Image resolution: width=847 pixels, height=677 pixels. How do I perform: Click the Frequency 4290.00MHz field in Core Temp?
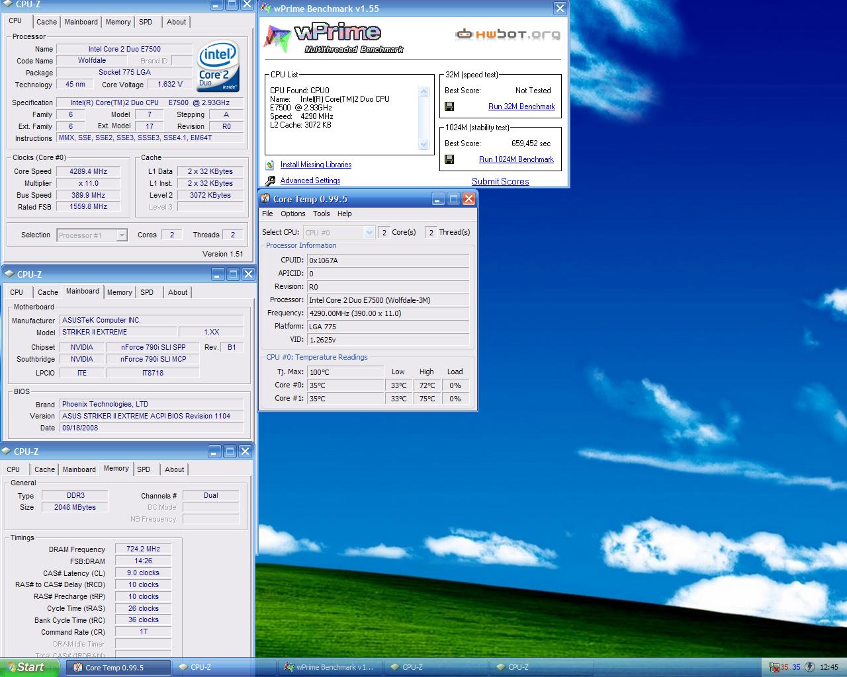click(388, 313)
